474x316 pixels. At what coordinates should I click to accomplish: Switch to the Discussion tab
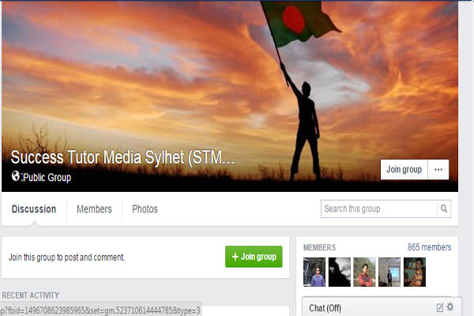tap(34, 209)
